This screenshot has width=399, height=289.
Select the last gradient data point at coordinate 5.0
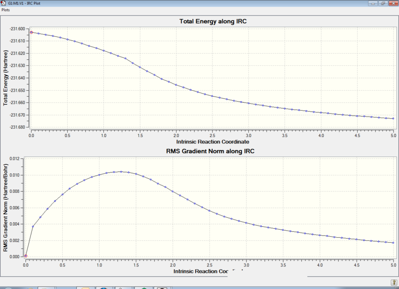393,243
